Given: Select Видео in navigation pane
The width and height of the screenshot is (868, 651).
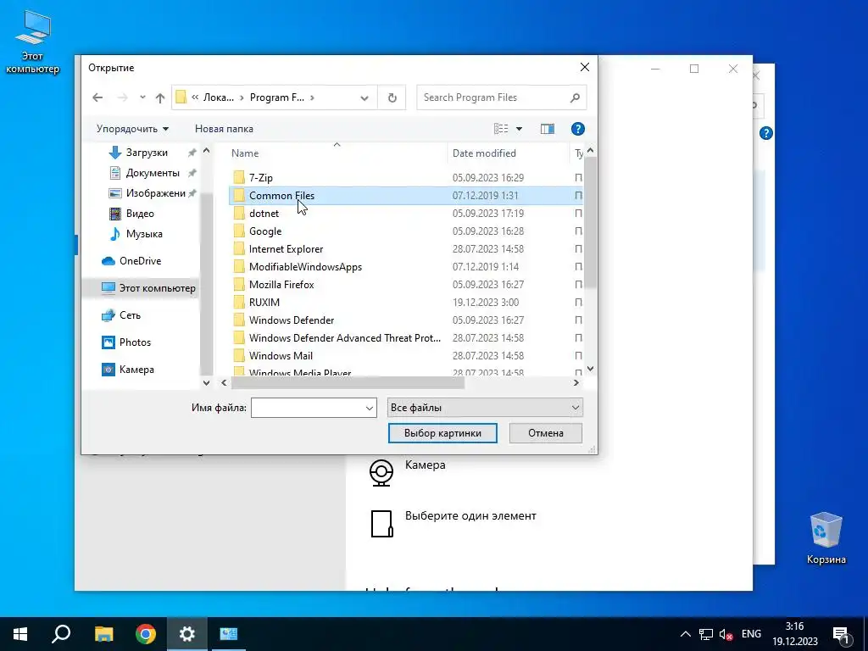Looking at the screenshot, I should [x=140, y=214].
